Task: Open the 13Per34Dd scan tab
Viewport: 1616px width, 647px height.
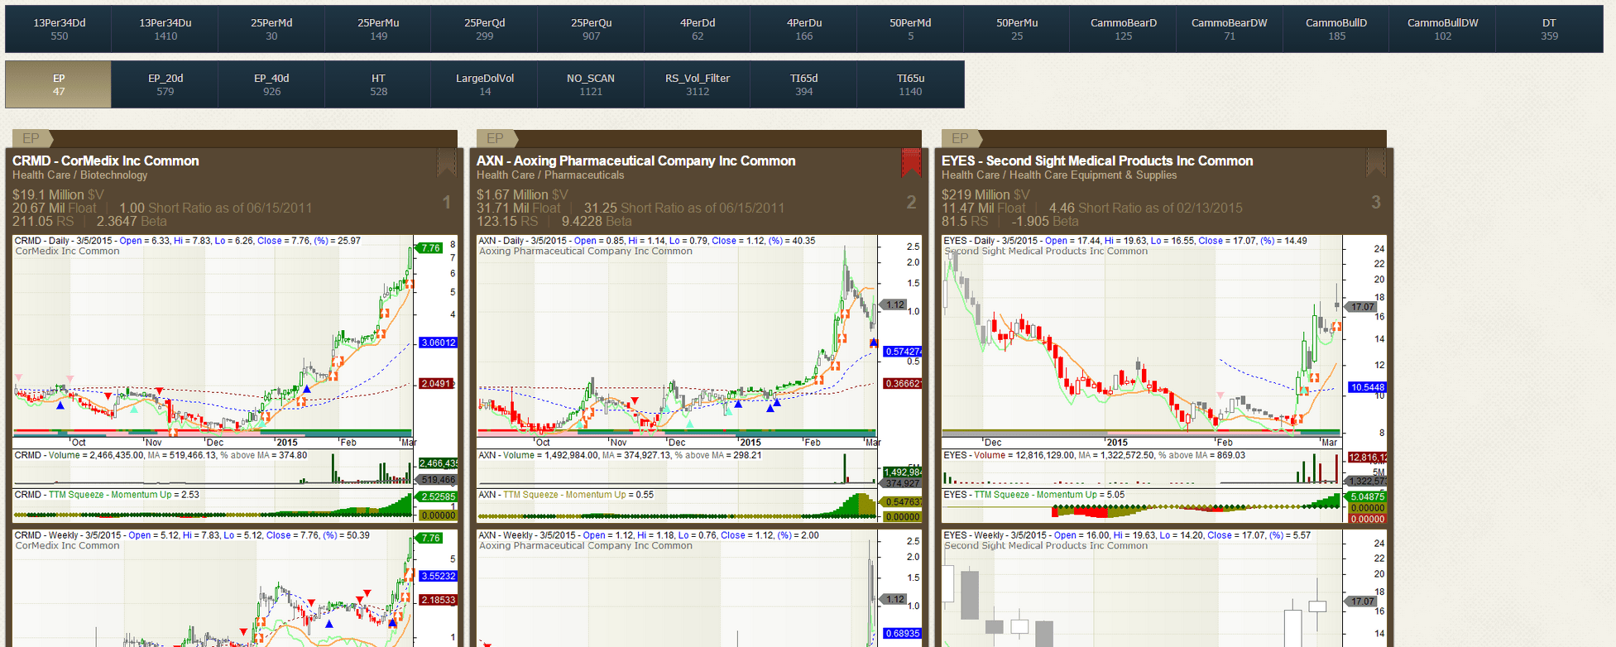Action: point(59,29)
